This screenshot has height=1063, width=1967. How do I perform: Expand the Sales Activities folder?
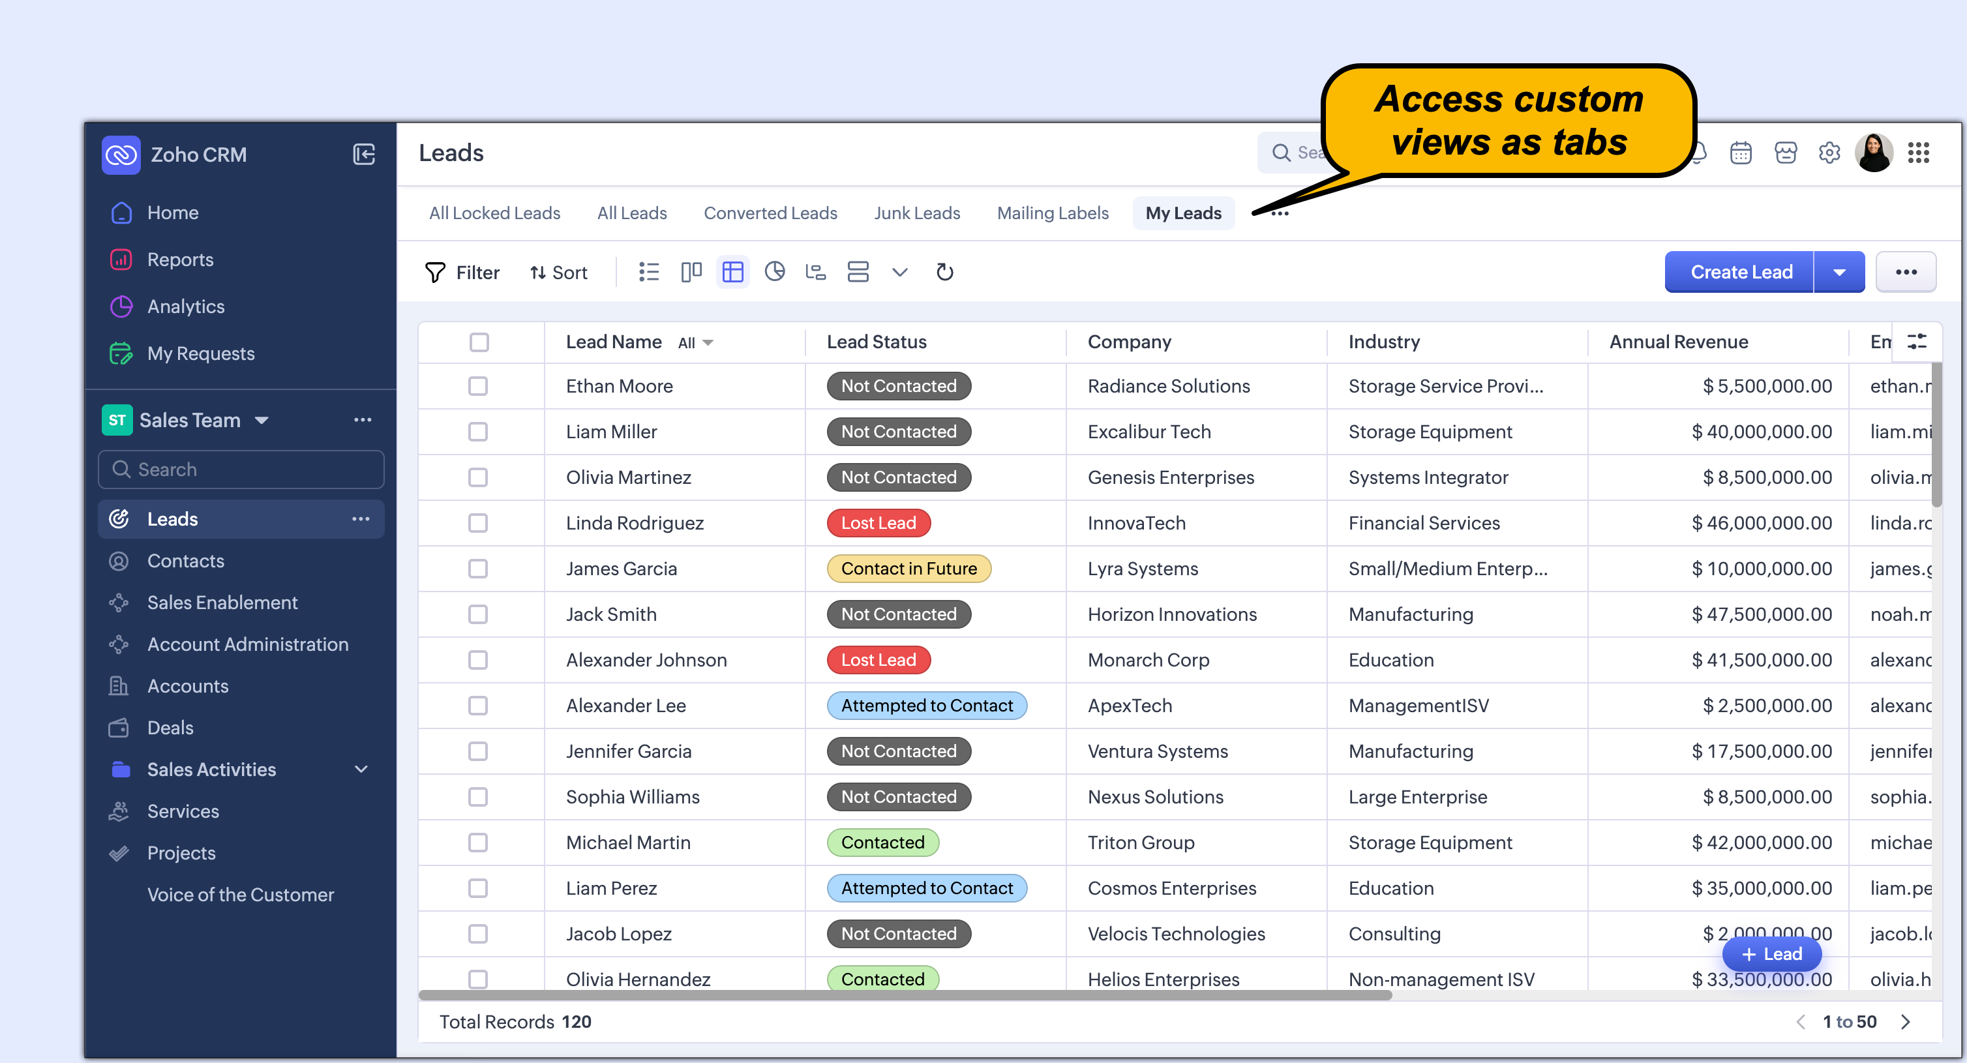point(361,770)
